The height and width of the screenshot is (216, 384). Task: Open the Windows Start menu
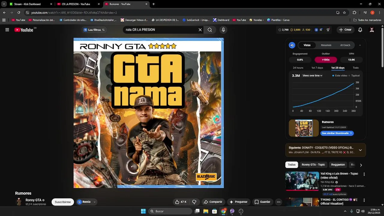(143, 211)
